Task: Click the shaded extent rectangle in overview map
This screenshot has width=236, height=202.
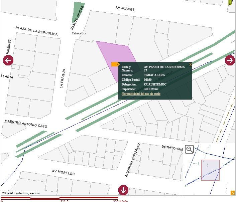Action: coord(210,170)
